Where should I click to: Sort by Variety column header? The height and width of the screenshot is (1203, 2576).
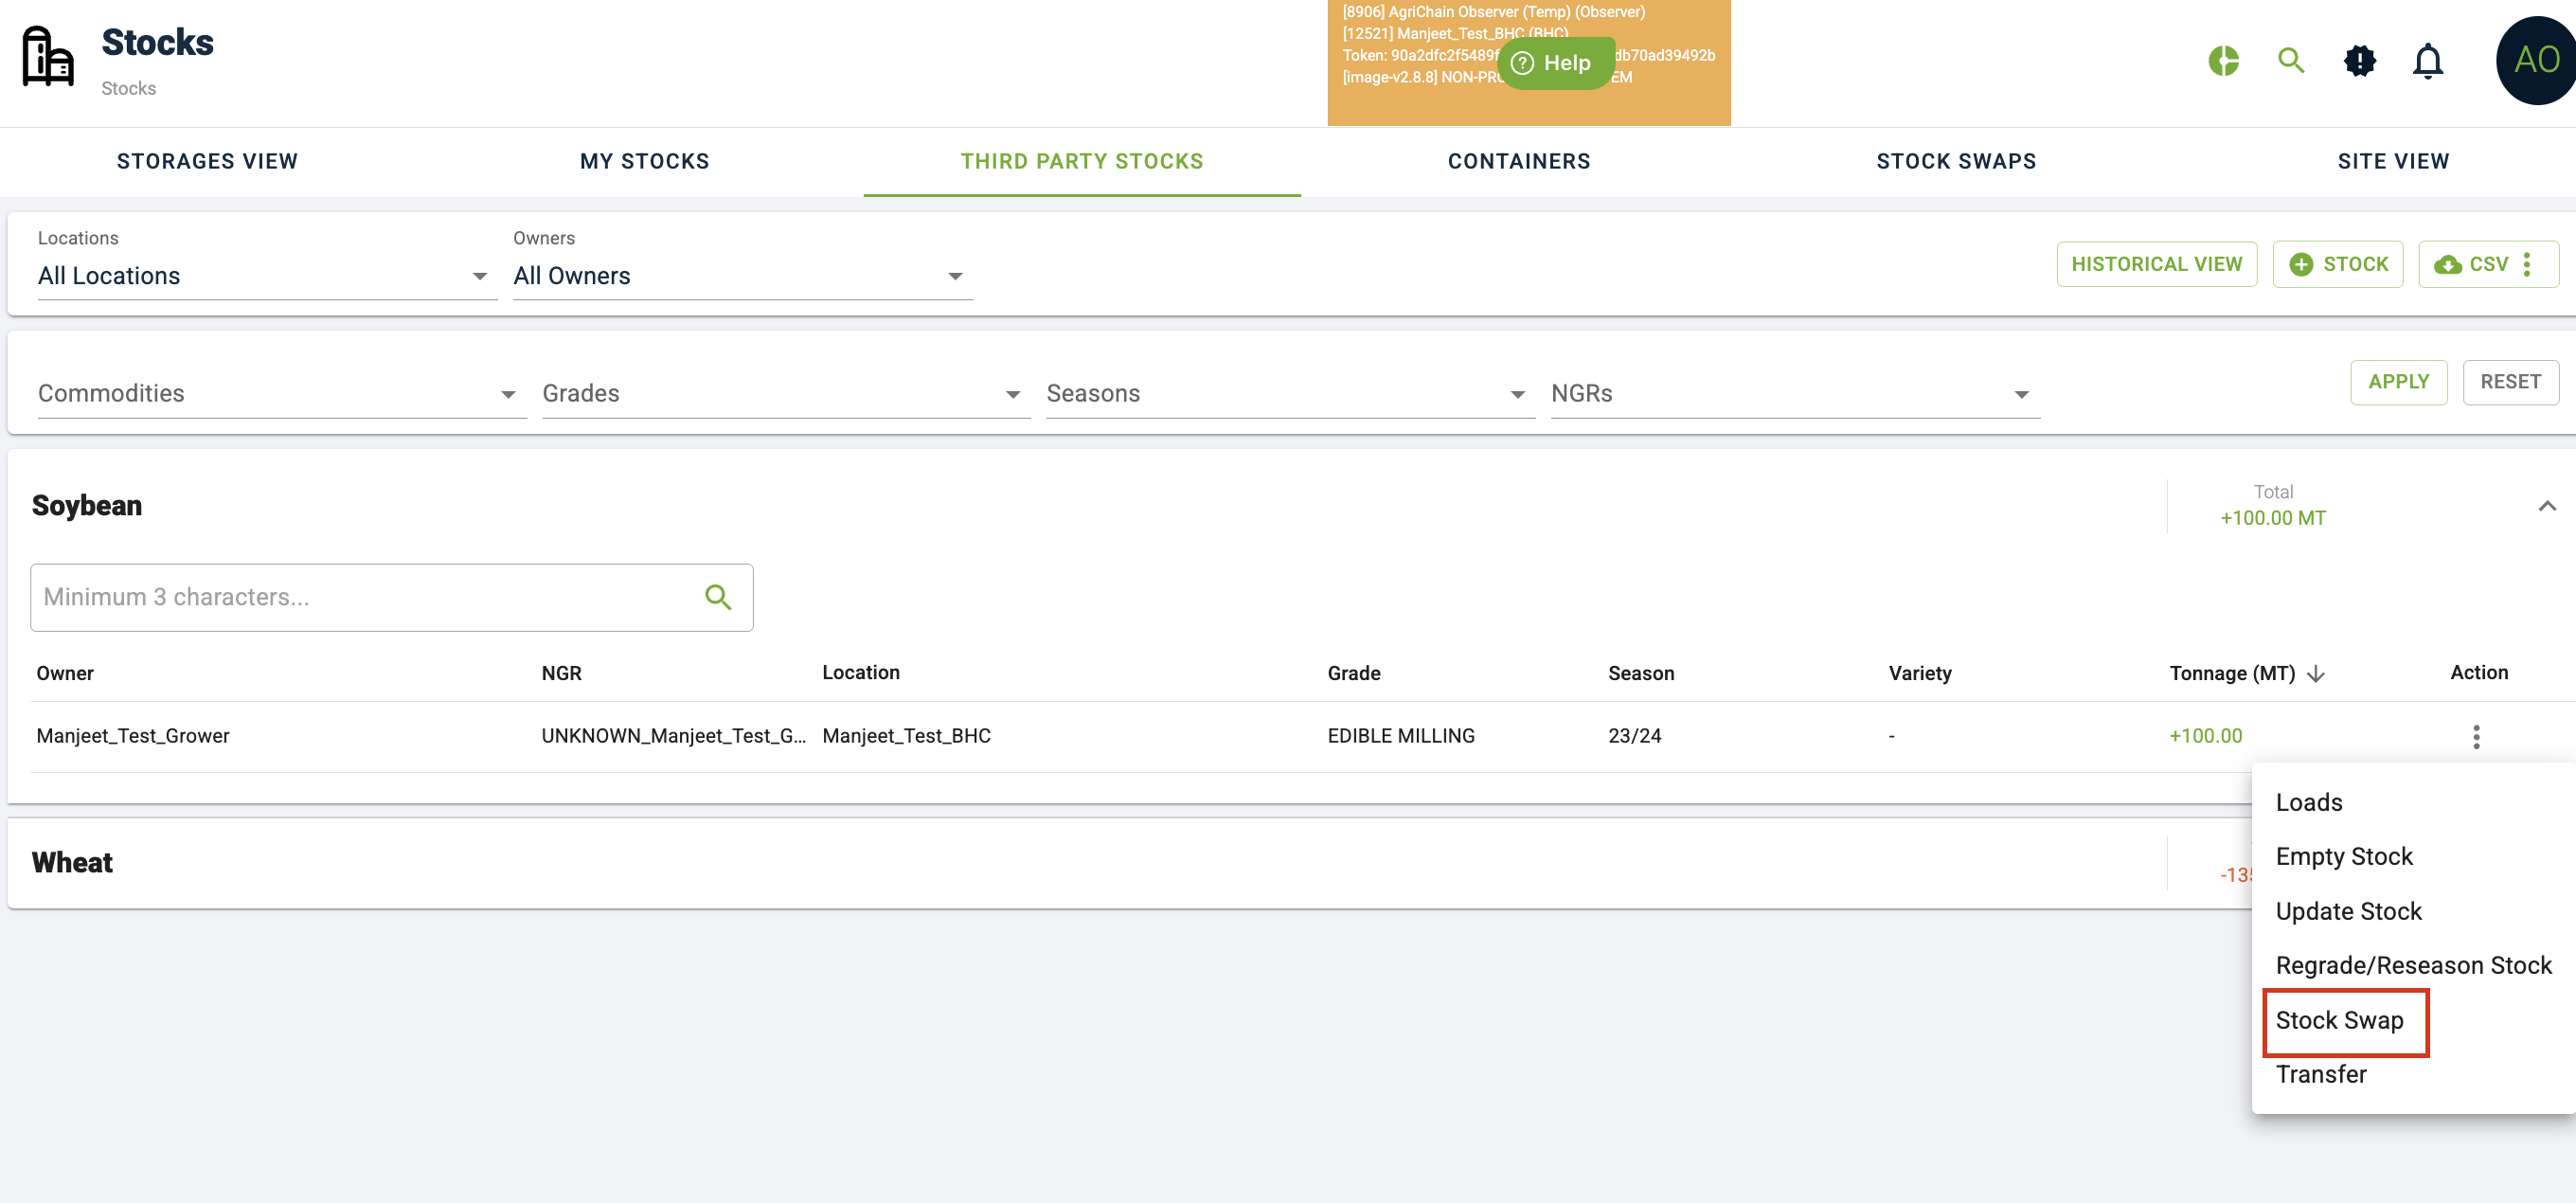[1919, 673]
